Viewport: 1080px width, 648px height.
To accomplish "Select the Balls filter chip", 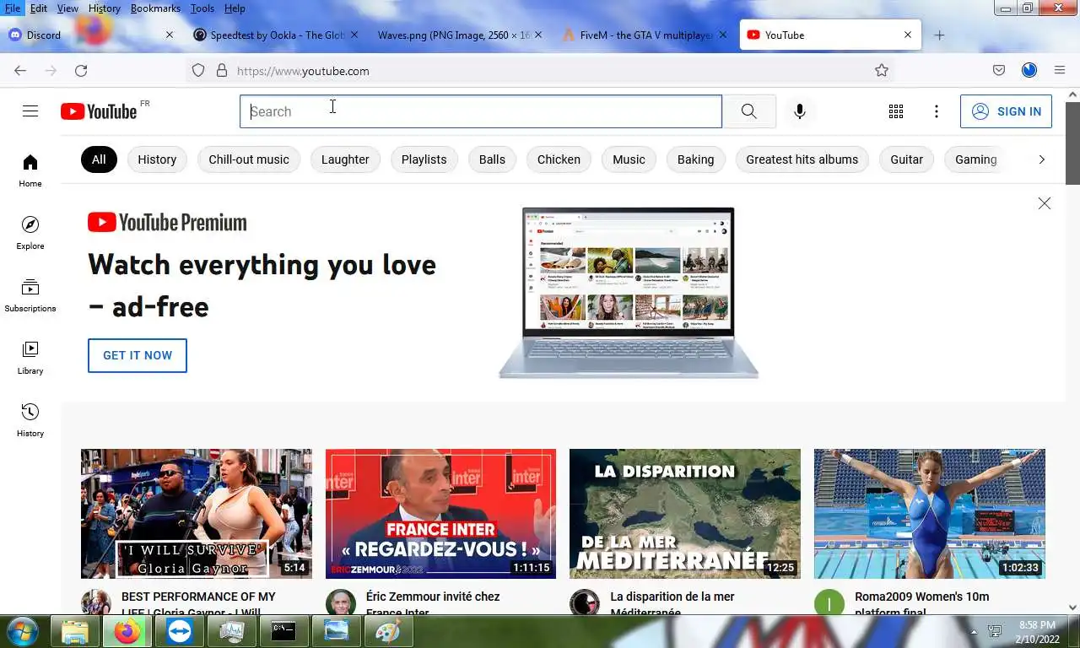I will point(492,159).
